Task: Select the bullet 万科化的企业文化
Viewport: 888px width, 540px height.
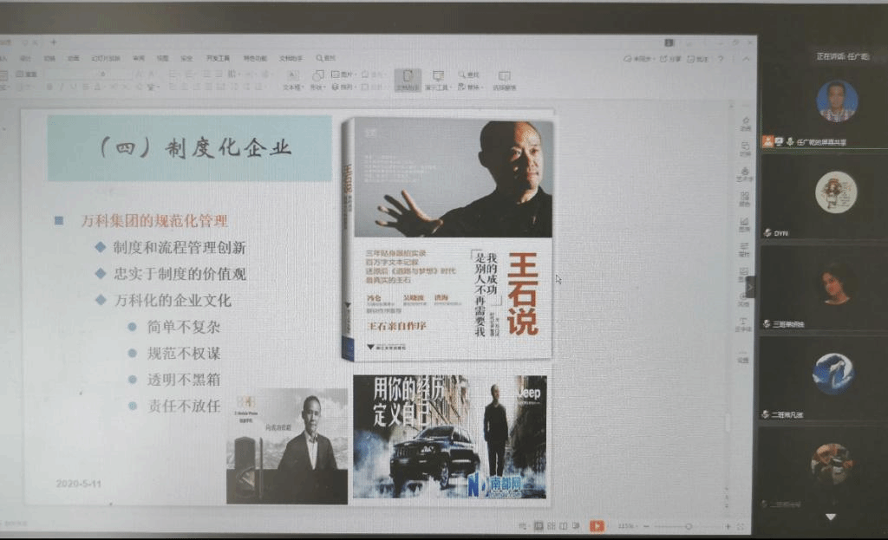Action: 173,301
